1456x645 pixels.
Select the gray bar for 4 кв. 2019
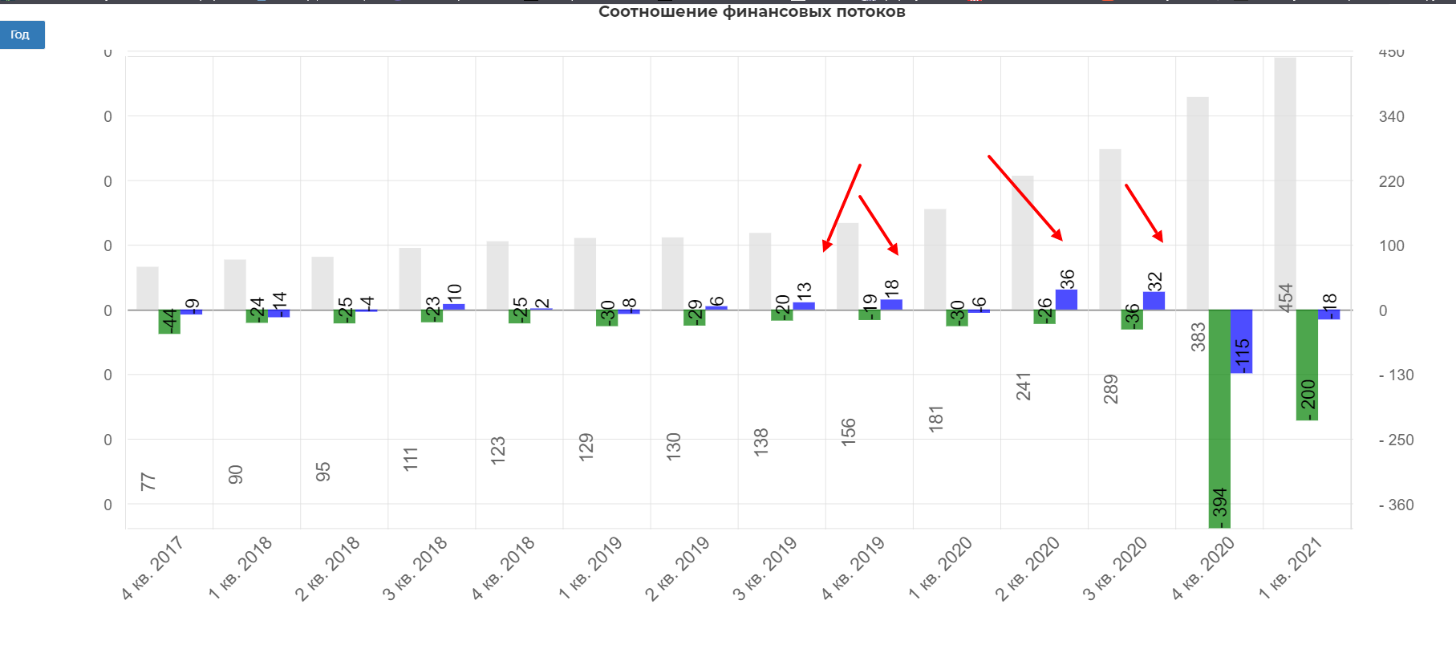[847, 266]
